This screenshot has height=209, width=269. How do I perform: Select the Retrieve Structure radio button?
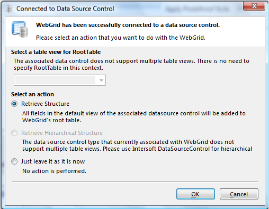(x=14, y=104)
